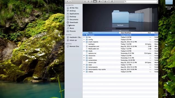The image size is (175, 98).
Task: Click the backups folder icon in list
Action: coord(87,35)
